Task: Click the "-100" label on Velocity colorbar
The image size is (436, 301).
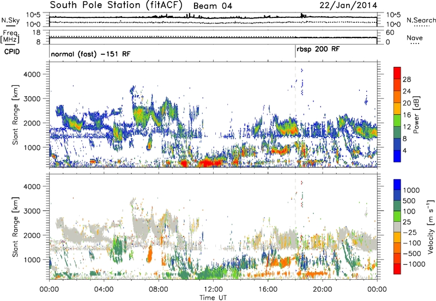Action: pyautogui.click(x=411, y=243)
